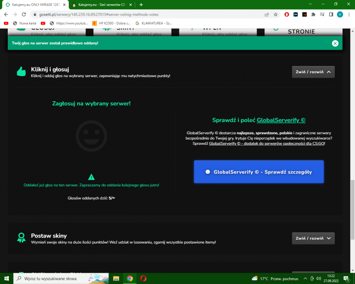Reload the current page
The height and width of the screenshot is (284, 355).
coord(24,15)
